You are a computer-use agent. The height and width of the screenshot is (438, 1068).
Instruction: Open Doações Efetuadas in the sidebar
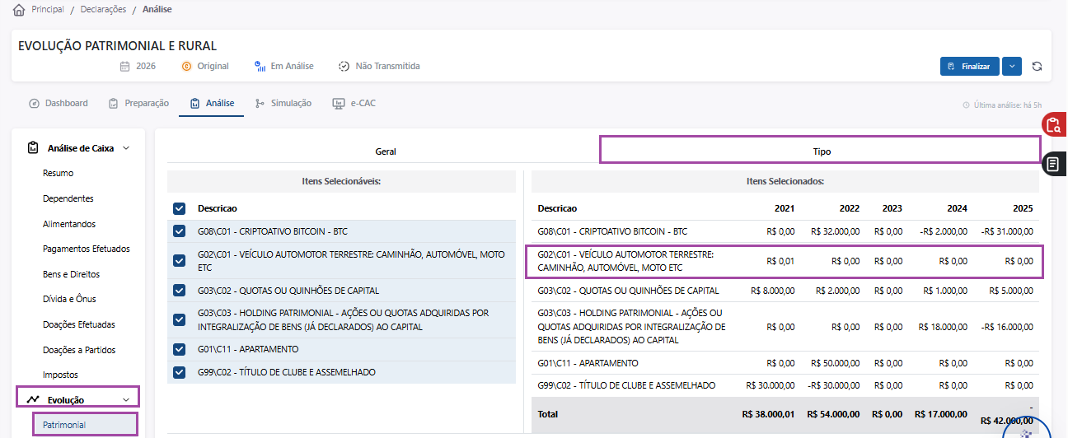(x=79, y=324)
